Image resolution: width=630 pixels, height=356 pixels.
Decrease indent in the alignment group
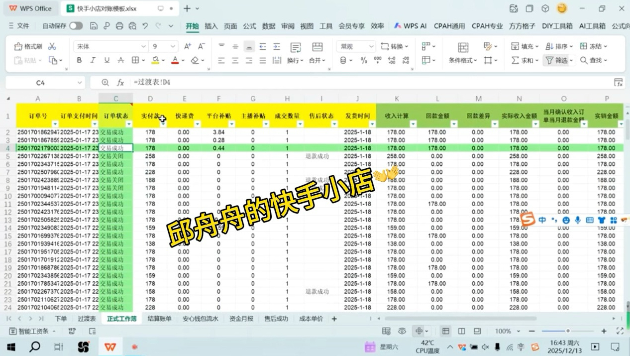pos(263,46)
